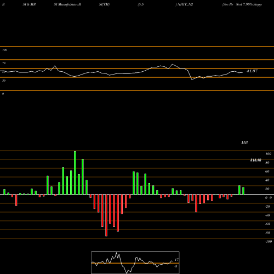Image resolution: width=274 pixels, height=274 pixels.
Task: Select the 'NHIT_N2' symbol label
Action: point(185,4)
